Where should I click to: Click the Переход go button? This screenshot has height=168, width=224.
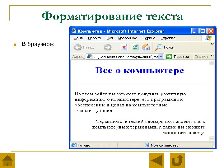(178, 57)
